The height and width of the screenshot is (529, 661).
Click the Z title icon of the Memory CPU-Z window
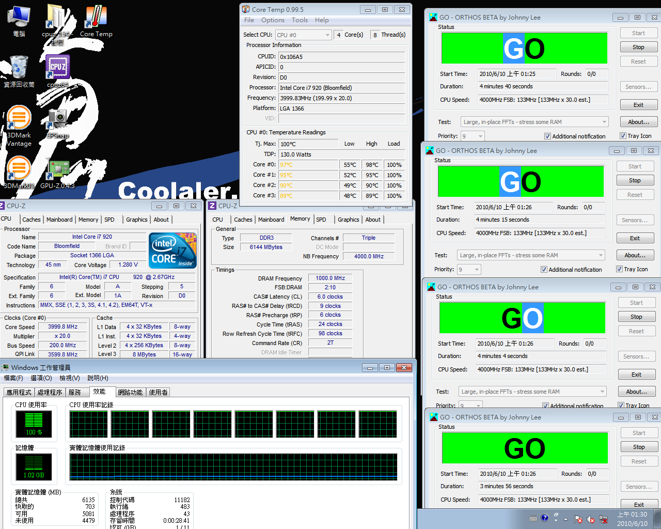[212, 206]
